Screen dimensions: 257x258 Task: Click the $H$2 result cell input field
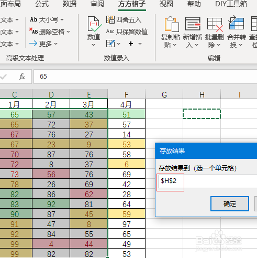(x=208, y=181)
